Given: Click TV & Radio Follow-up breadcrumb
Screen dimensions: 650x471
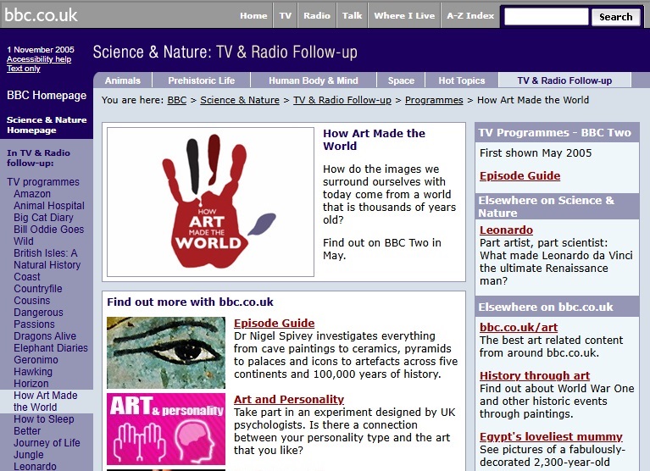Looking at the screenshot, I should click(x=342, y=100).
